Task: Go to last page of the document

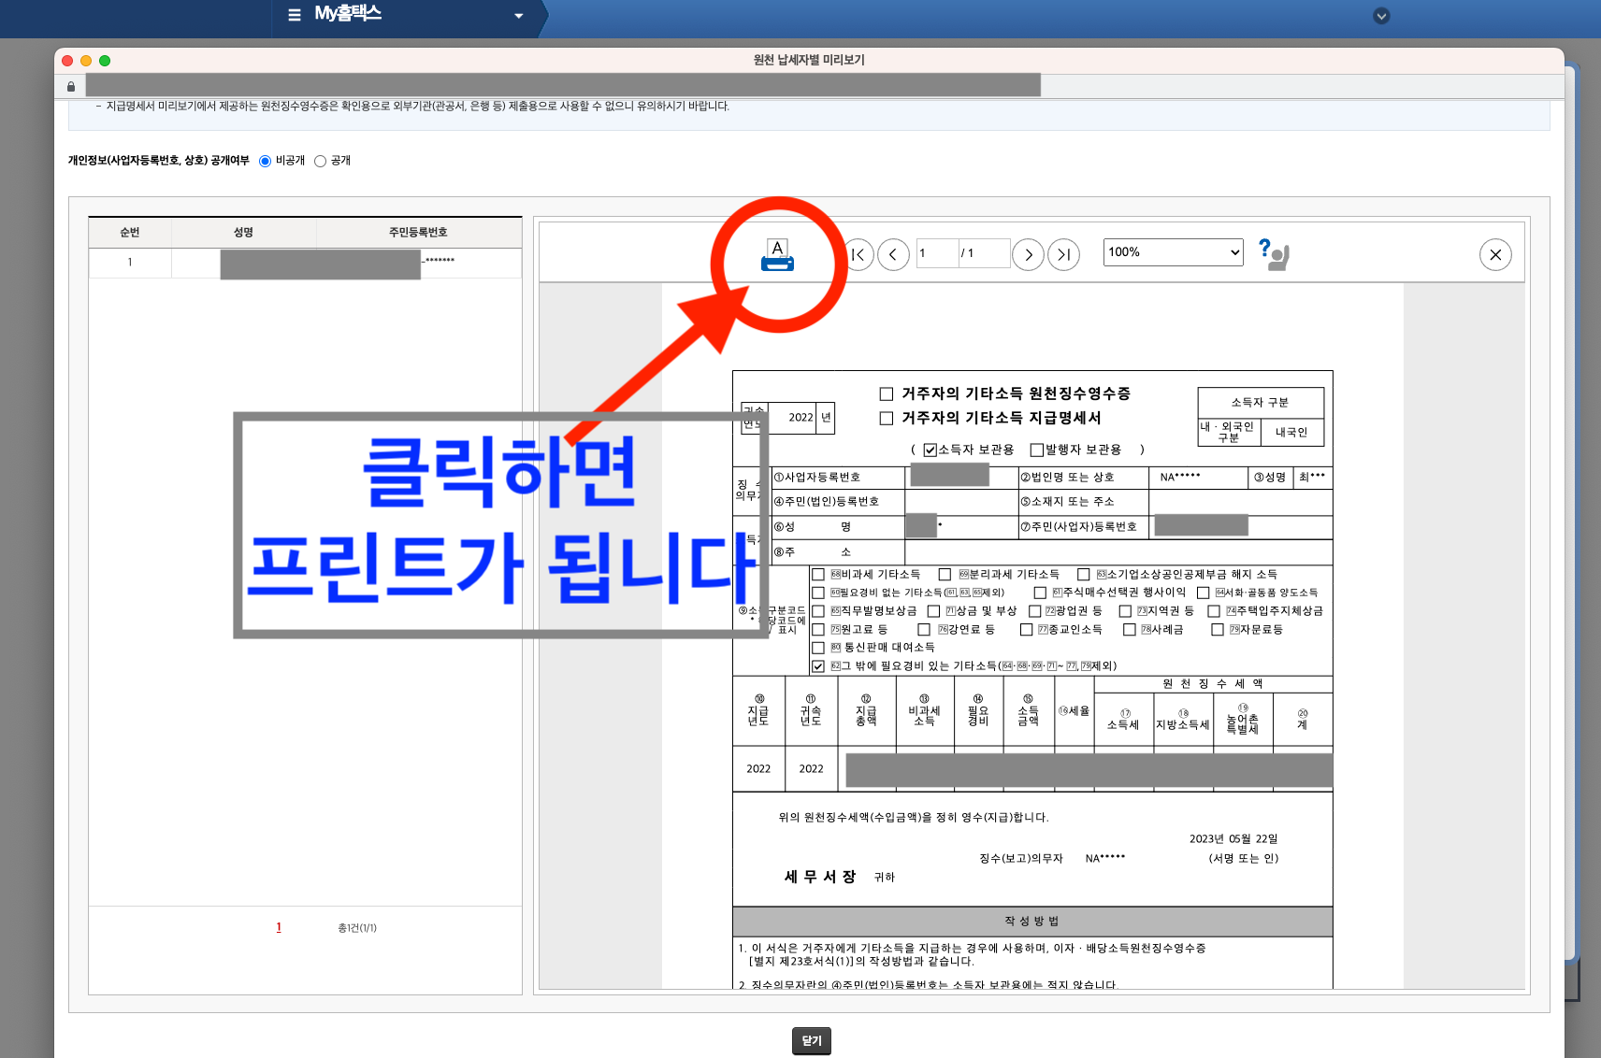Action: [x=1063, y=254]
